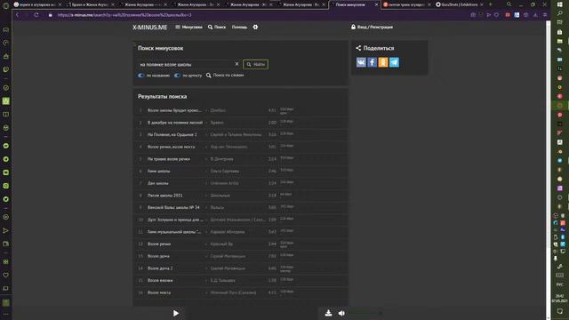Open result 'Возле моста'
The width and height of the screenshot is (569, 320).
pos(159,292)
